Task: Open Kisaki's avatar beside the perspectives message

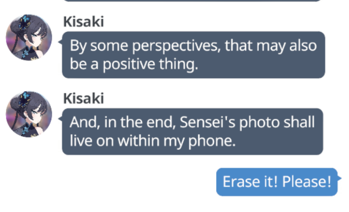Action: [x=29, y=37]
